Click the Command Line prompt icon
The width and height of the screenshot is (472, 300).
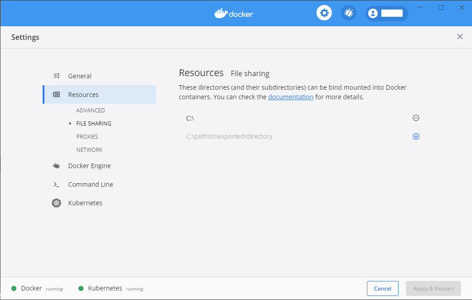coord(56,184)
